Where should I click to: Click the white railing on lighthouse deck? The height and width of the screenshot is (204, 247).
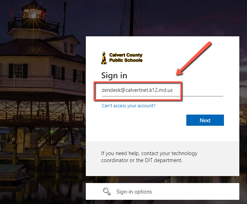pyautogui.click(x=42, y=82)
